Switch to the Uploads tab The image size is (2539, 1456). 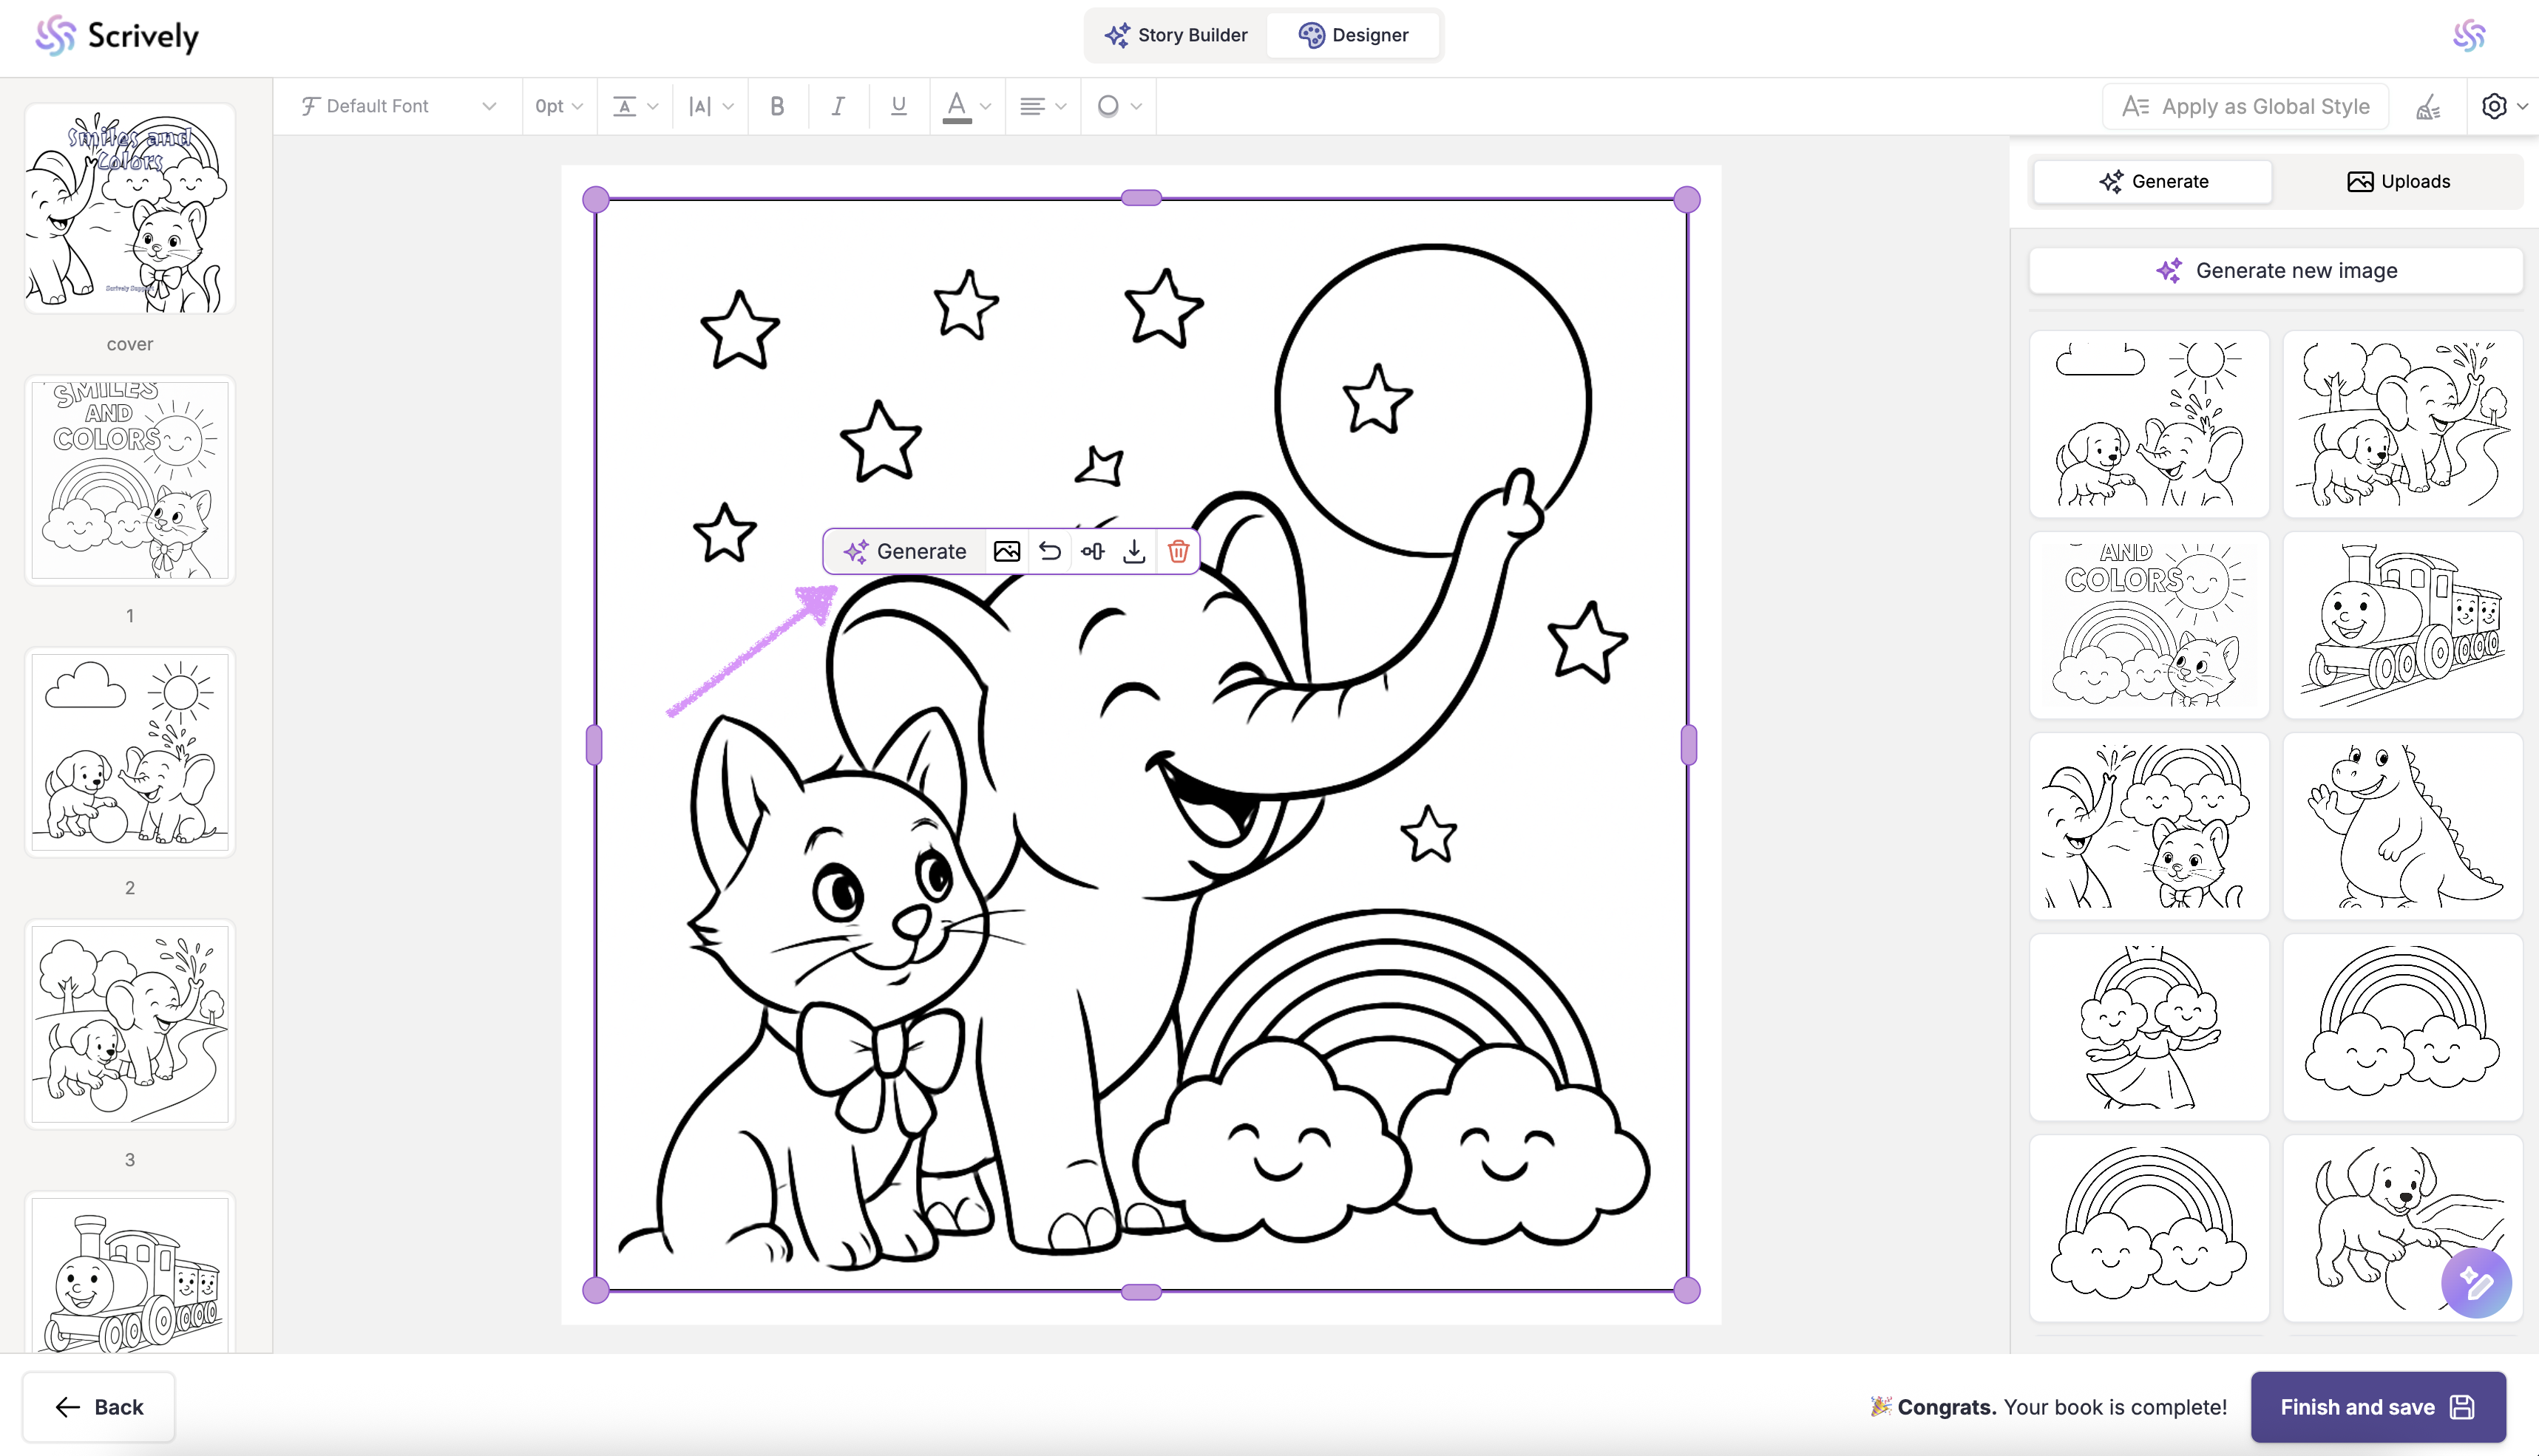click(2398, 181)
